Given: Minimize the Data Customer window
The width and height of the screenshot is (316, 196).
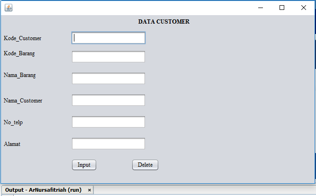Looking at the screenshot, I should (261, 8).
